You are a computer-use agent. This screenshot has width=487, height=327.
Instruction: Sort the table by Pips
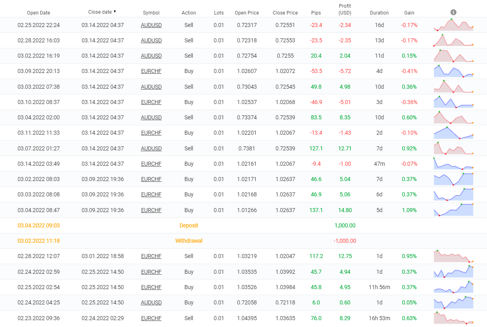point(316,12)
